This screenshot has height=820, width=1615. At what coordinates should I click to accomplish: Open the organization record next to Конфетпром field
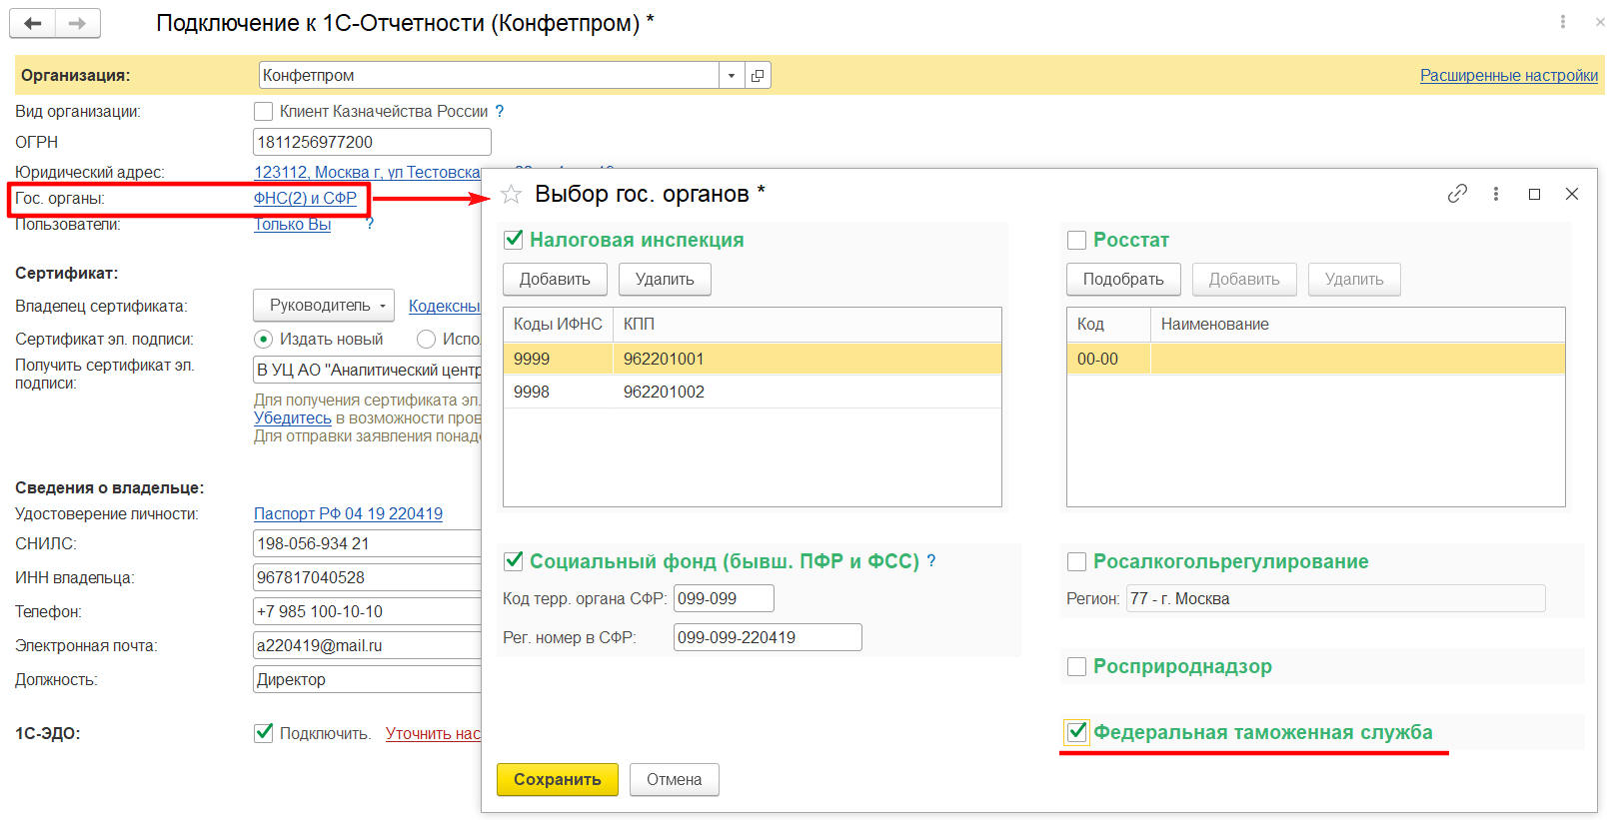(x=758, y=75)
